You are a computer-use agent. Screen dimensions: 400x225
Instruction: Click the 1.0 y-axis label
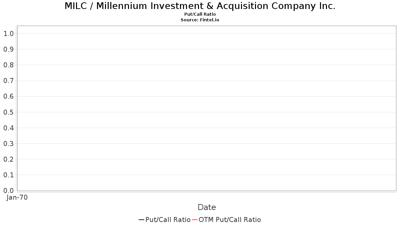pos(8,33)
